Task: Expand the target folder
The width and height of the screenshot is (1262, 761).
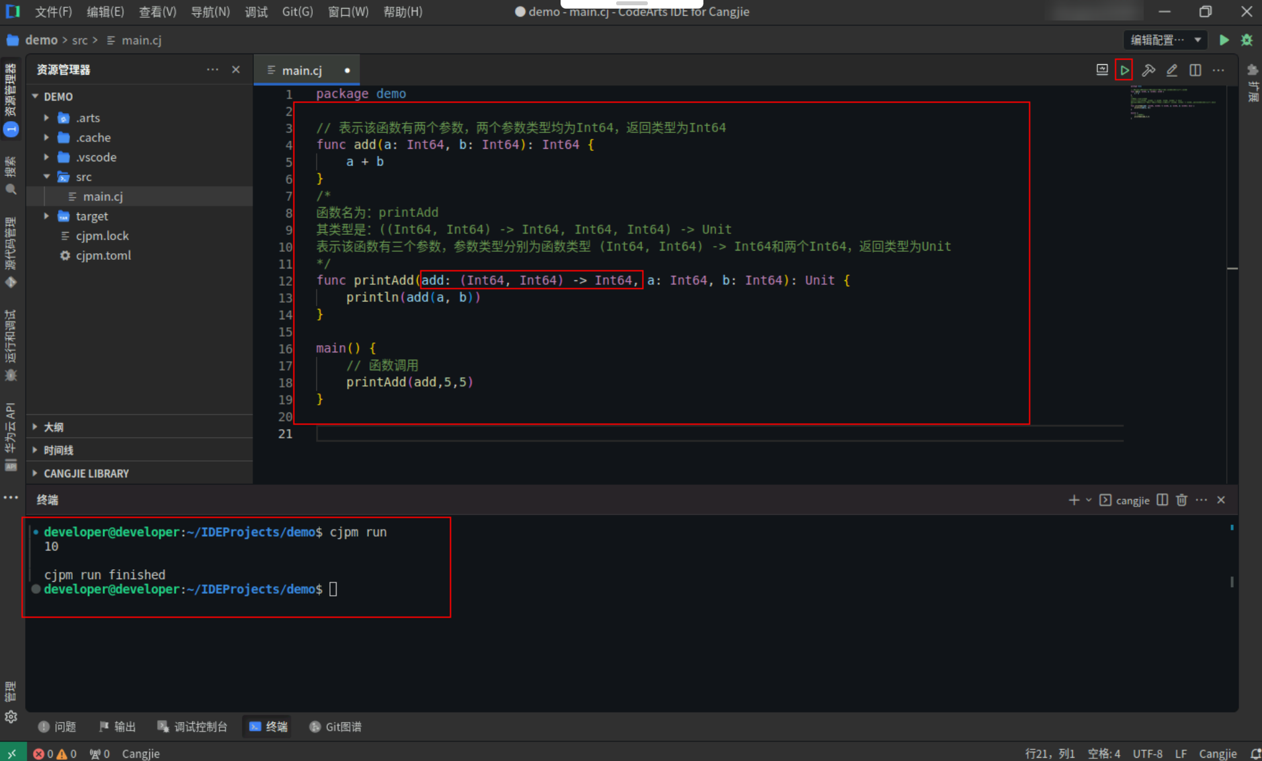Action: coord(46,216)
